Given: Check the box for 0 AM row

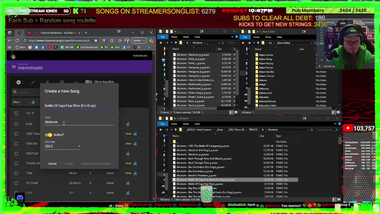Looking at the screenshot, I should tap(16, 124).
